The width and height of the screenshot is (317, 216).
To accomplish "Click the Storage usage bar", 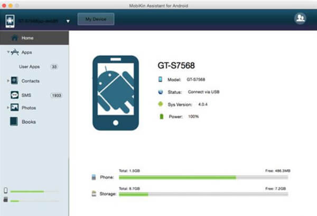I will (203, 194).
